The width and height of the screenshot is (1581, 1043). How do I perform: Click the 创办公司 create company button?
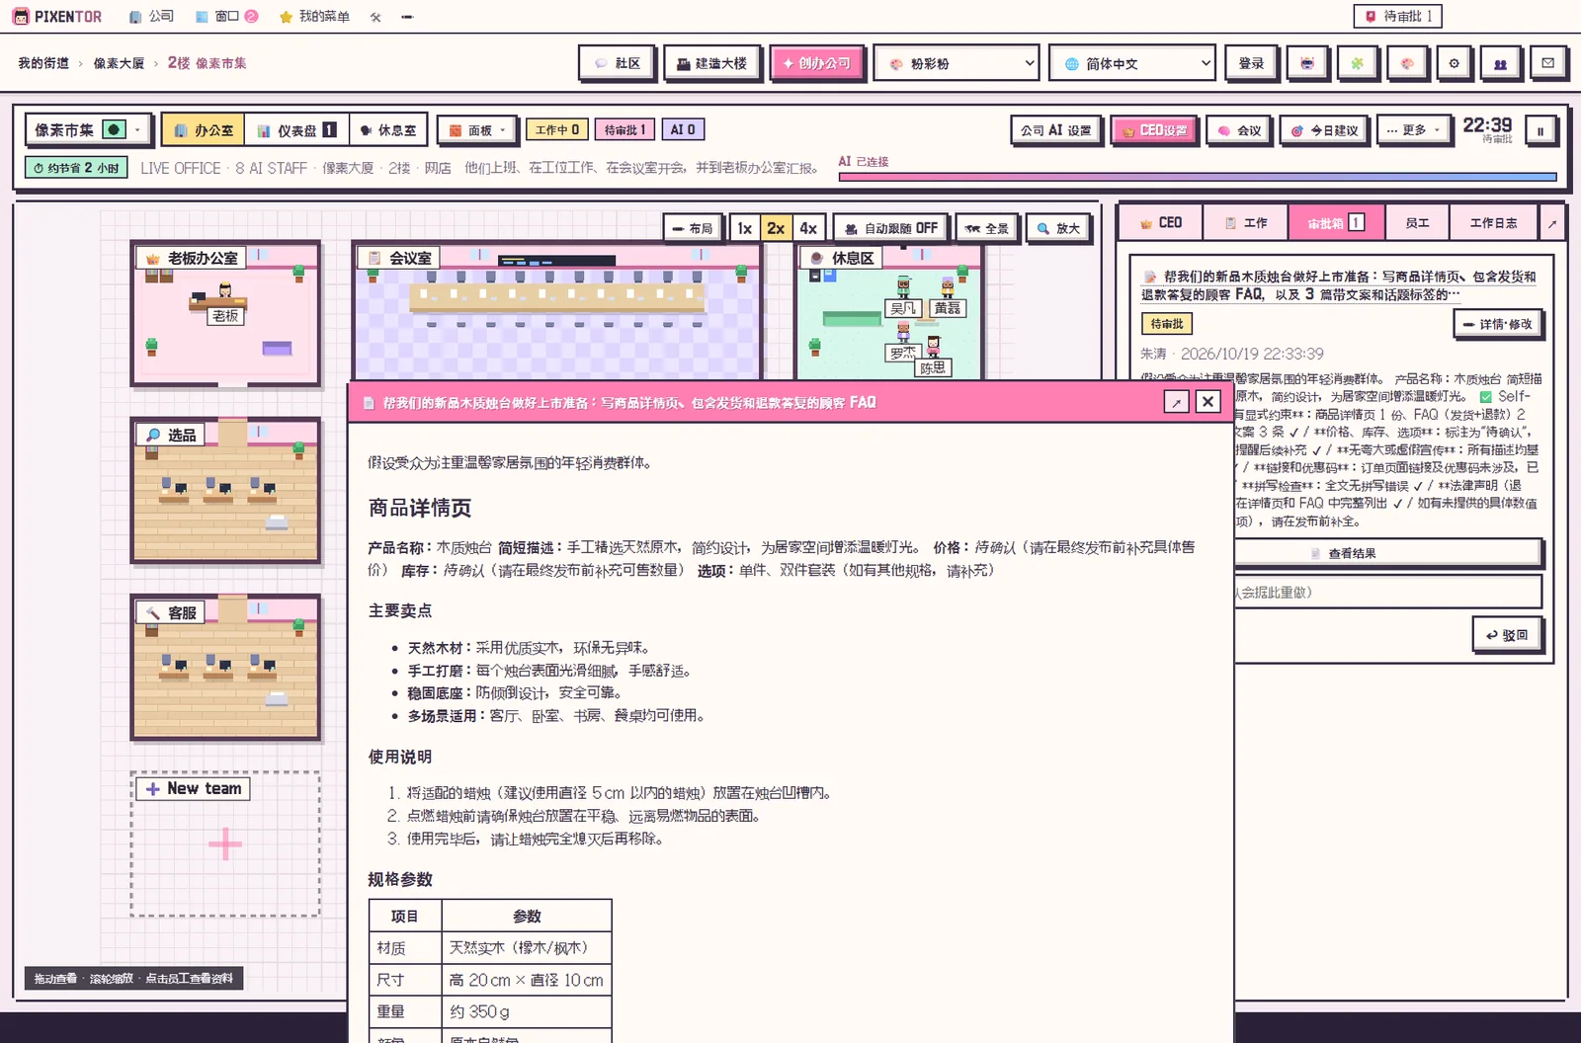817,63
